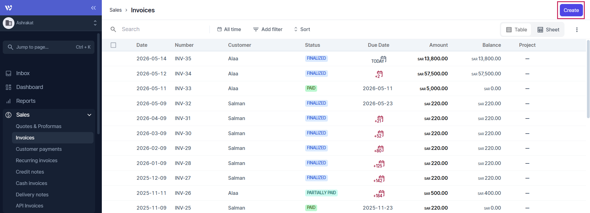
Task: Open the Ashrakat organization switcher
Action: tap(51, 23)
